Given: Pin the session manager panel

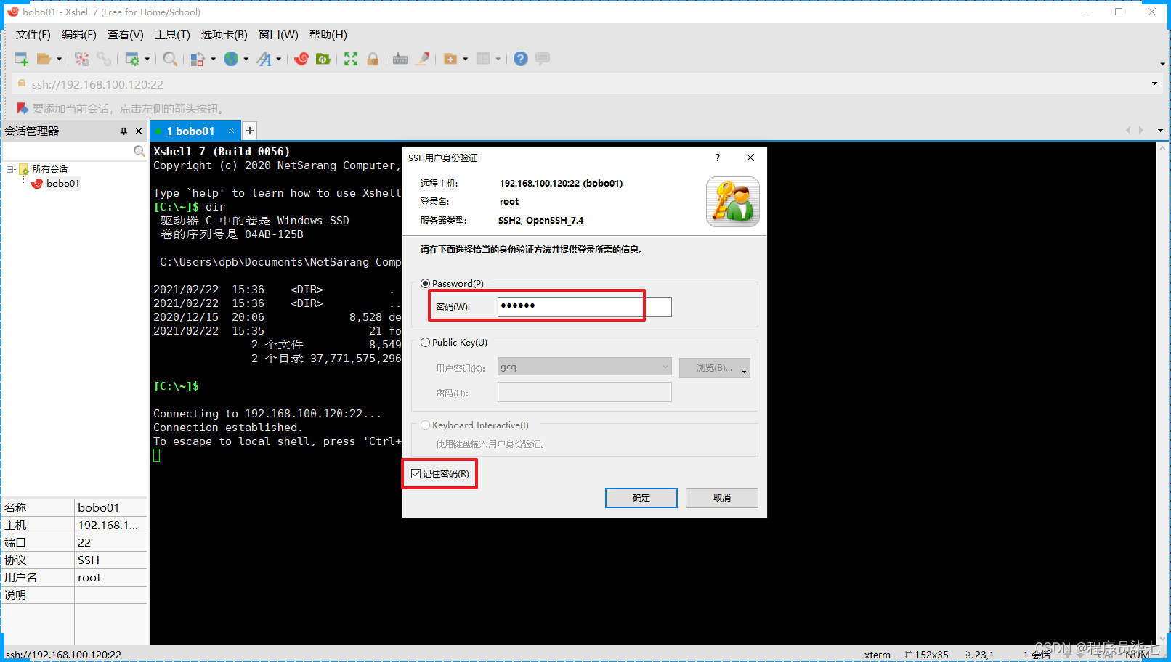Looking at the screenshot, I should click(123, 131).
